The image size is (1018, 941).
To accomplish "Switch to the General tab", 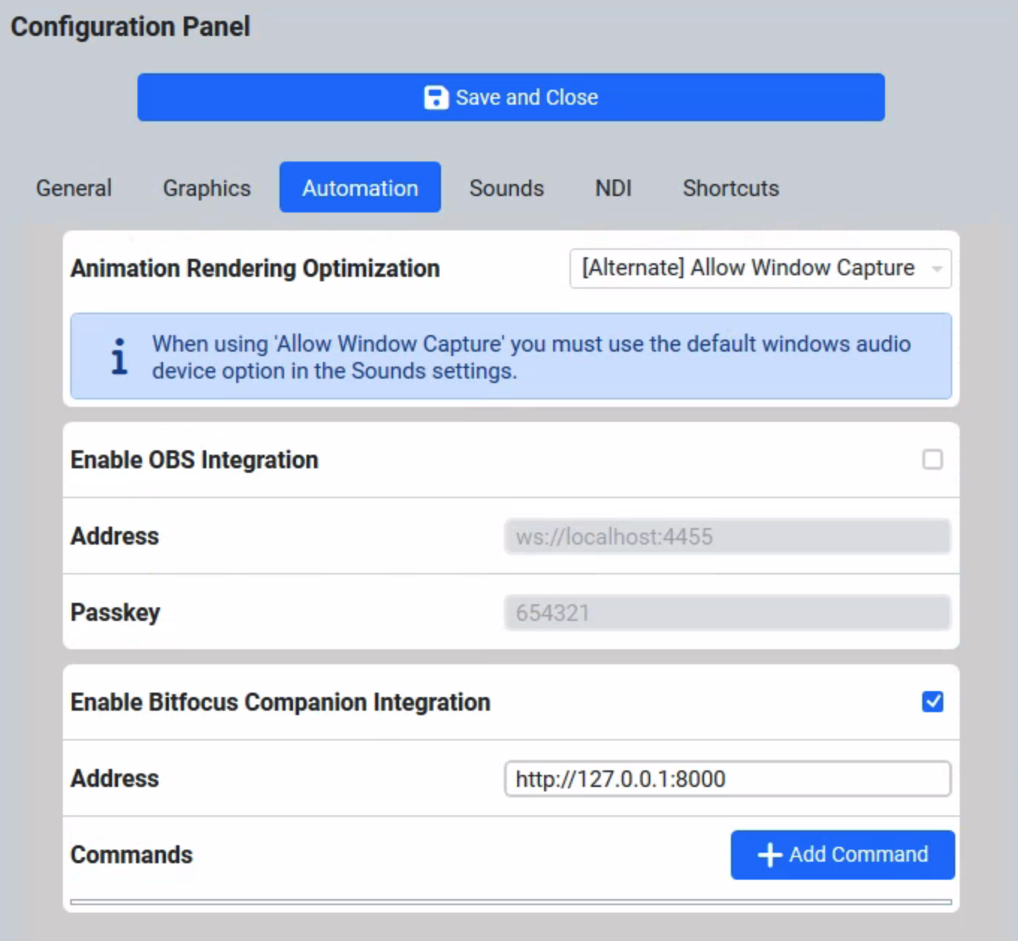I will pyautogui.click(x=74, y=188).
